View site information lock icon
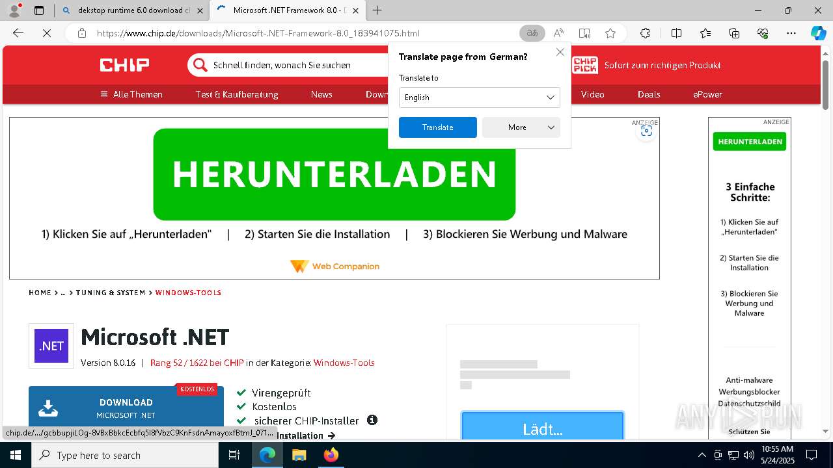This screenshot has height=468, width=833. coord(82,33)
